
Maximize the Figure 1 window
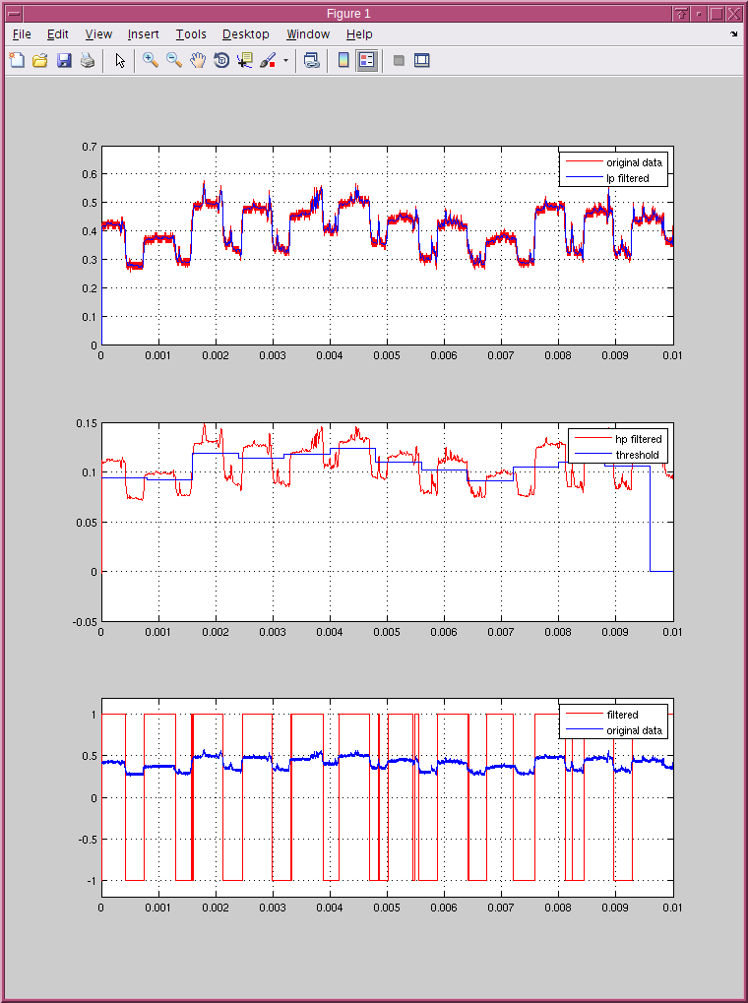pos(717,14)
